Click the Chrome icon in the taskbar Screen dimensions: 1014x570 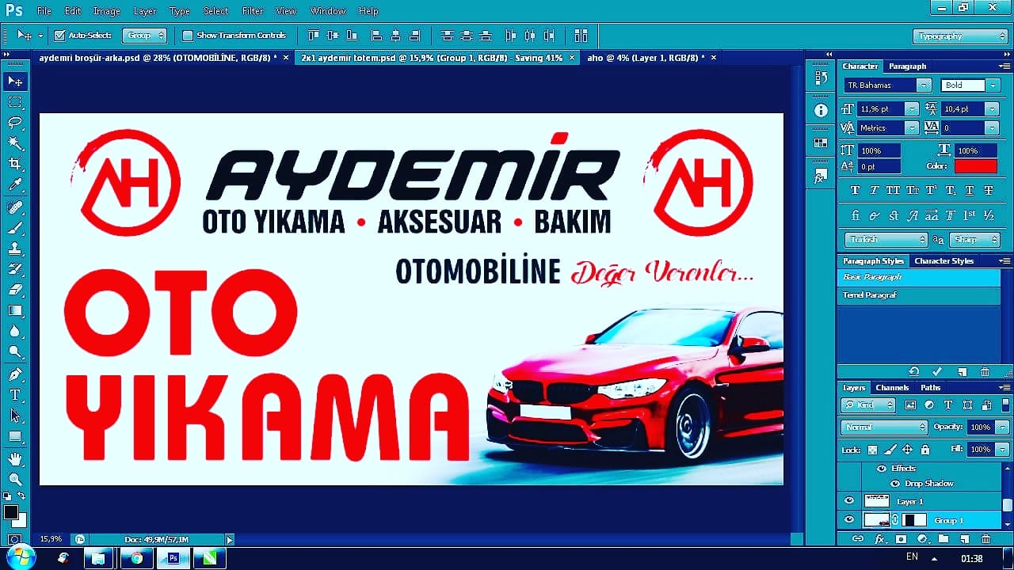pyautogui.click(x=136, y=558)
